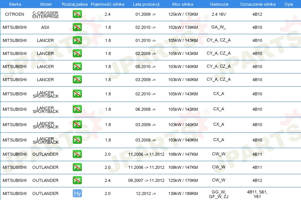The width and height of the screenshot is (301, 200).
Task: Click the 06.2008 -> production date cell
Action: point(145,109)
